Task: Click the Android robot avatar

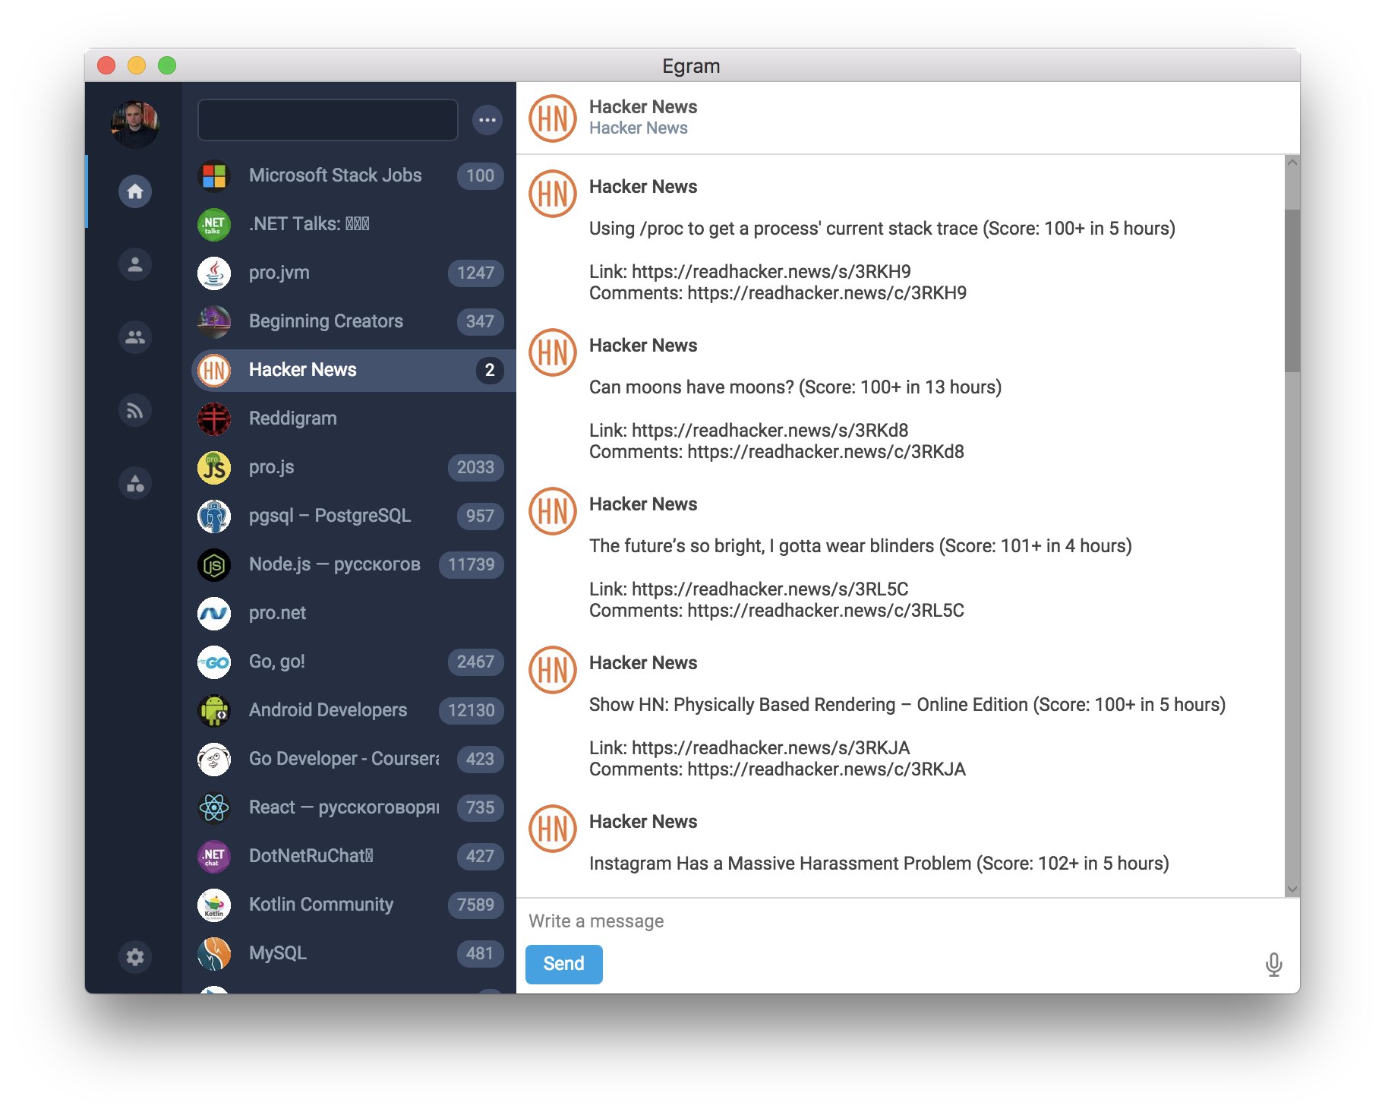Action: pyautogui.click(x=214, y=710)
